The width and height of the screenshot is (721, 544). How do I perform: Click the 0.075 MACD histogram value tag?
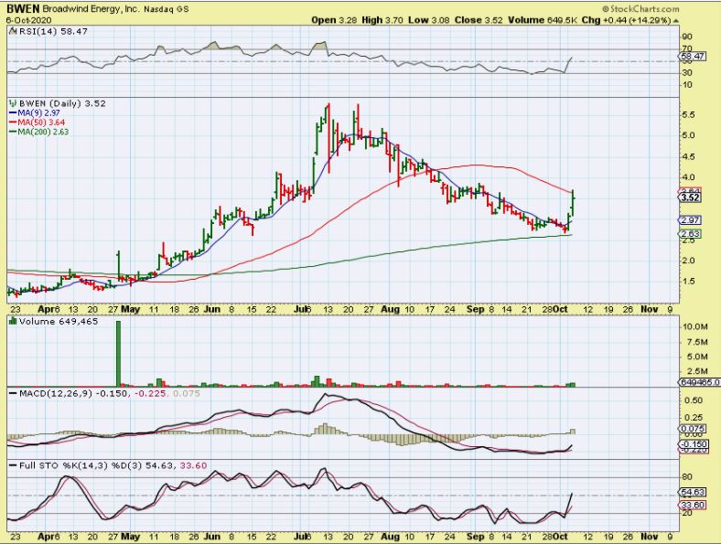(x=692, y=429)
